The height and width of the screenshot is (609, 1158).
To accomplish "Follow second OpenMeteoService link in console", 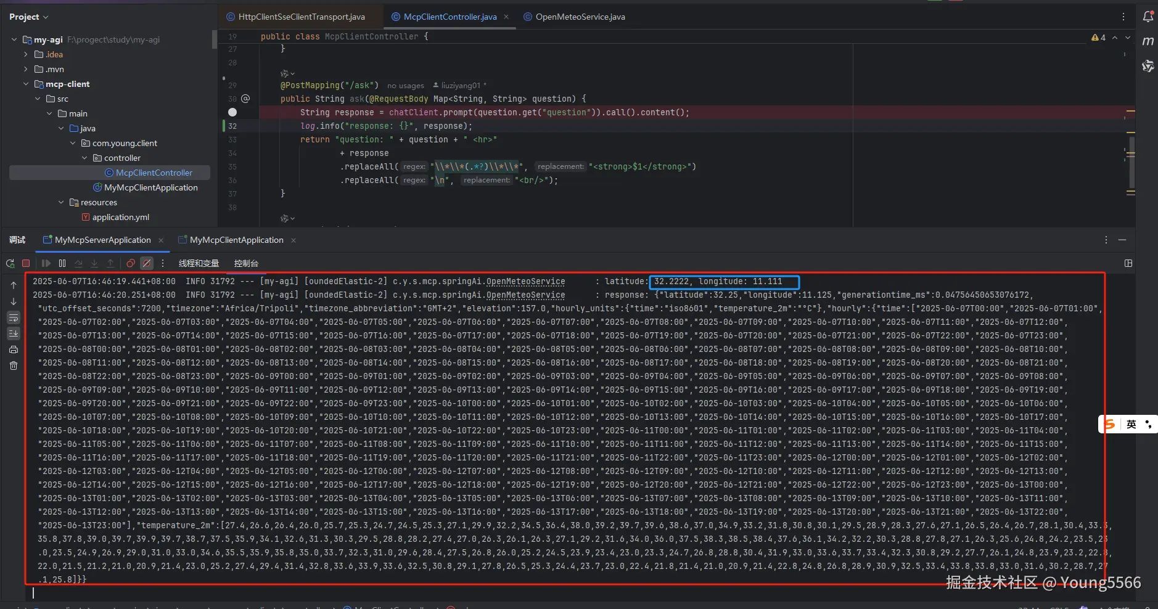I will (x=525, y=295).
